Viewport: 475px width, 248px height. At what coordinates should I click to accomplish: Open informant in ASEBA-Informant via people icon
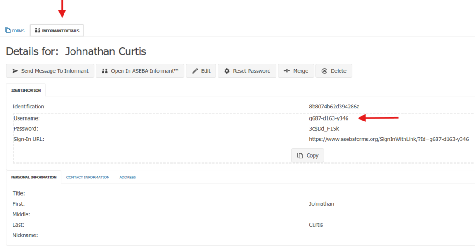[x=104, y=71]
